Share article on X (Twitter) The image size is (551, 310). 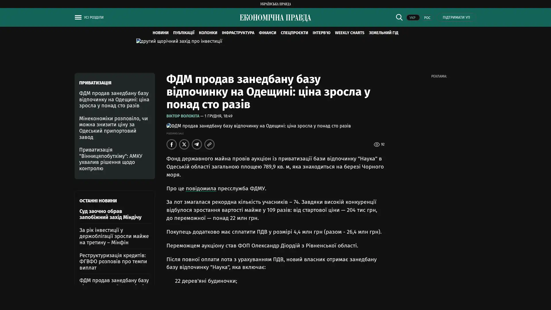point(184,144)
